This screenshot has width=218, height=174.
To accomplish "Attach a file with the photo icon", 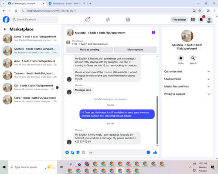I will point(72,152).
